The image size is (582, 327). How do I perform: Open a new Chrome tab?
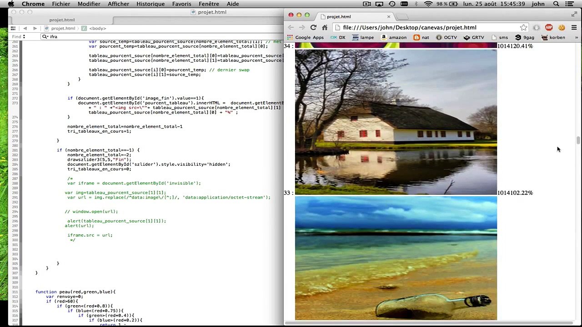(x=402, y=17)
